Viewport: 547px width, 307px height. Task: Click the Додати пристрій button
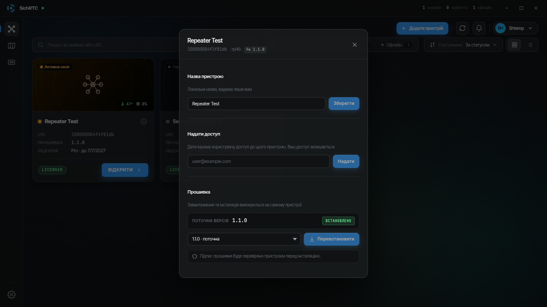422,28
